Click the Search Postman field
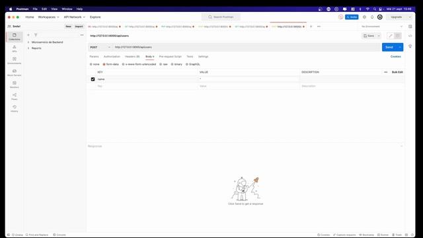 221,17
